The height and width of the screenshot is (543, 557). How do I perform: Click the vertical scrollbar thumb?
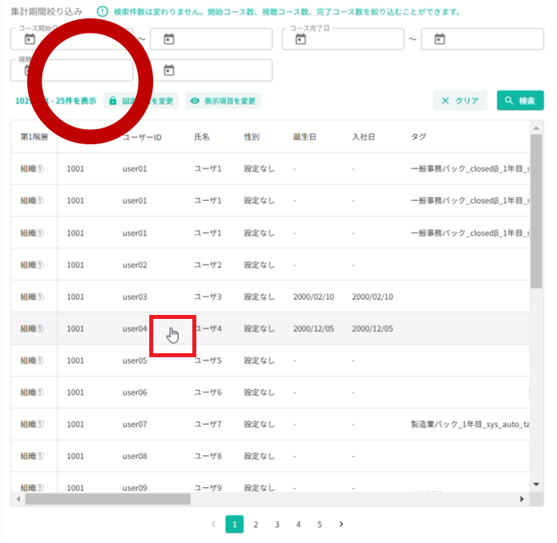click(x=536, y=211)
